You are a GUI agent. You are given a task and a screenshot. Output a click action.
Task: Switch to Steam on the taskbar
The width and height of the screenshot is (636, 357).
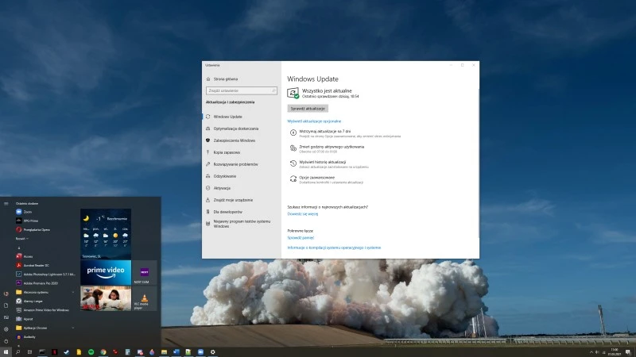67,352
